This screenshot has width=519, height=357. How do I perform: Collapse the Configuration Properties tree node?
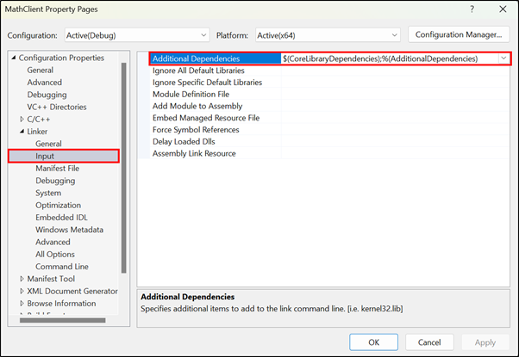[x=14, y=58]
